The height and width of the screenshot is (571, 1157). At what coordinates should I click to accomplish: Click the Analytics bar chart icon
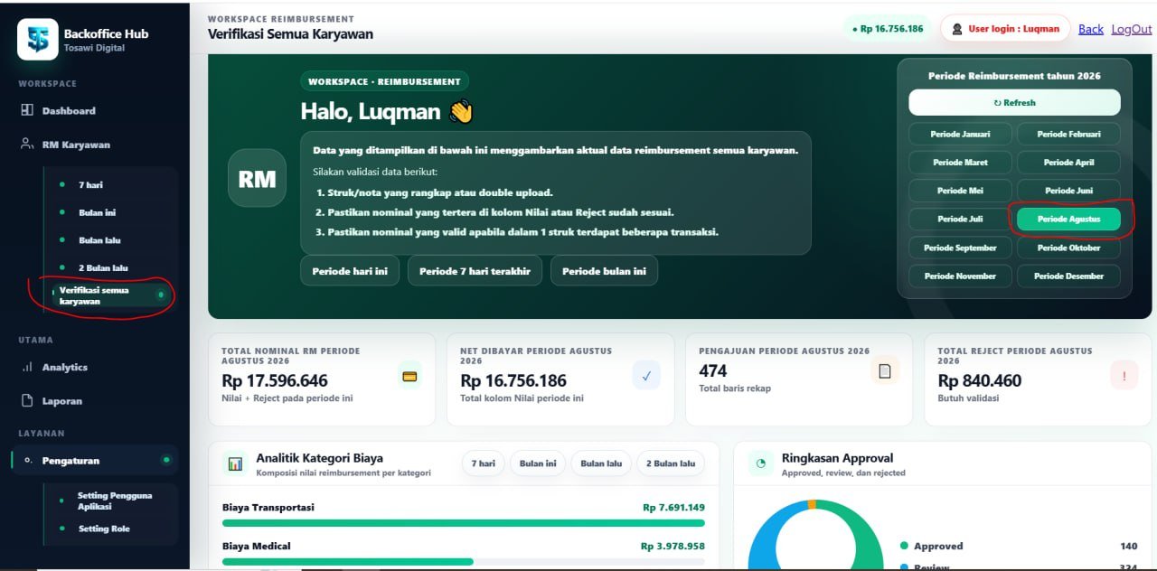click(27, 367)
